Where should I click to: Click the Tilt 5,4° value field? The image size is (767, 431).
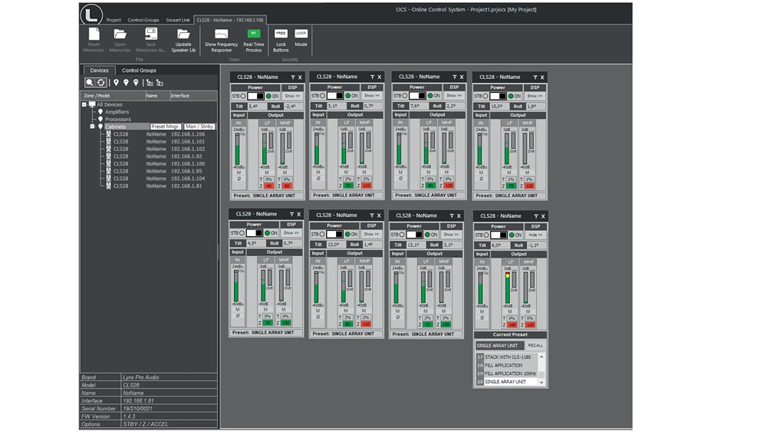coord(256,106)
